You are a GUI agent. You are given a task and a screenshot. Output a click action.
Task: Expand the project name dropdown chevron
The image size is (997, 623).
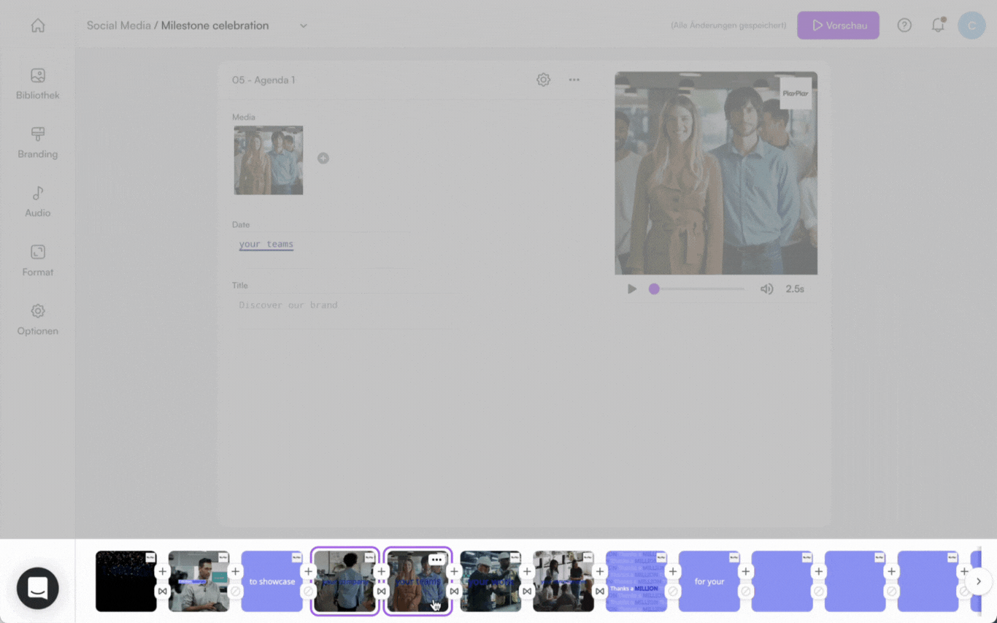coord(304,26)
